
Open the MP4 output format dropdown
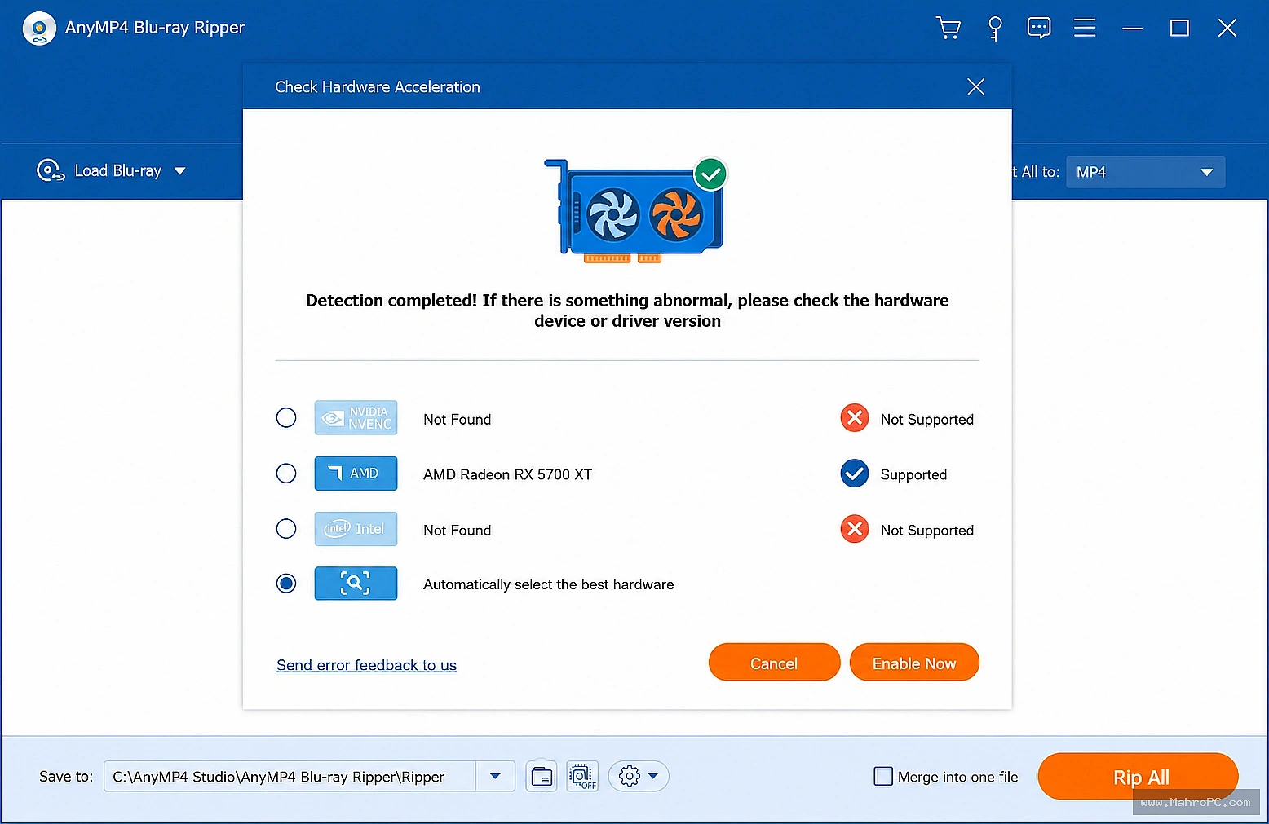1145,172
